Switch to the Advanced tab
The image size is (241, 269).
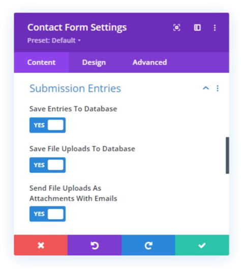[149, 63]
